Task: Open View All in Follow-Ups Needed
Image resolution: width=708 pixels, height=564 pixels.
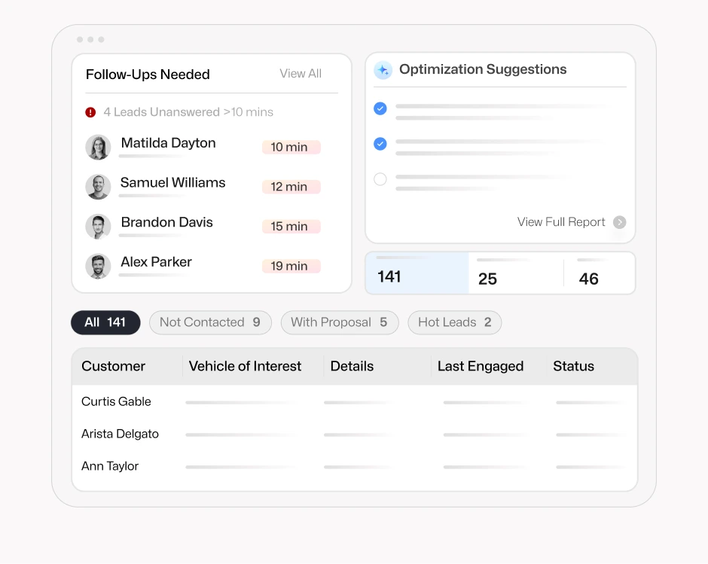Action: [x=301, y=74]
